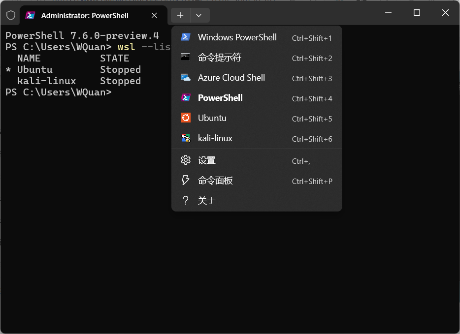Screen dimensions: 460x334
Task: Click the command palette lightning icon
Action: click(x=186, y=181)
